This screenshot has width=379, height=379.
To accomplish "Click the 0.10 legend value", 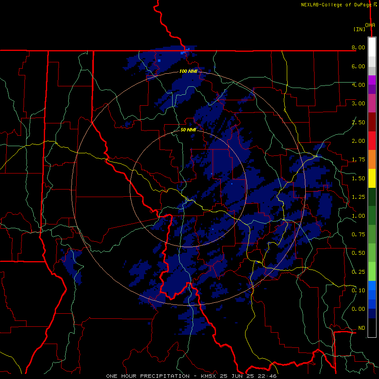I will 358,291.
